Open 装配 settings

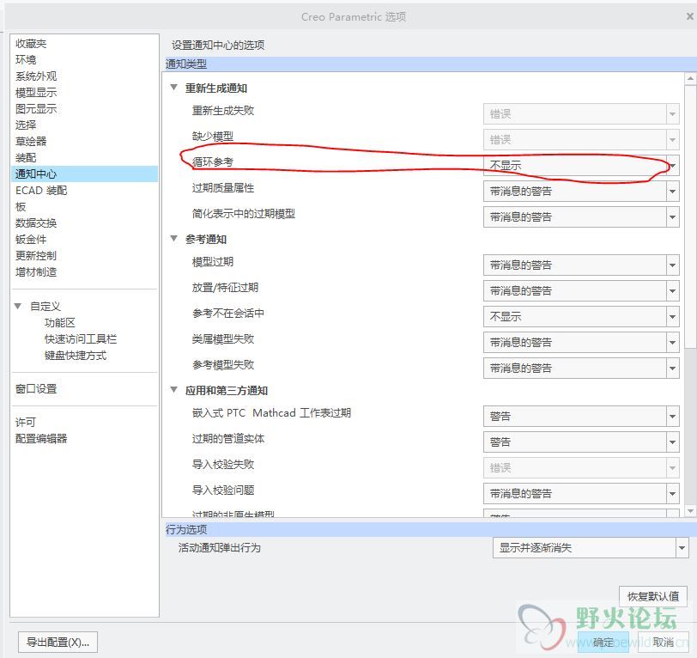pyautogui.click(x=26, y=157)
